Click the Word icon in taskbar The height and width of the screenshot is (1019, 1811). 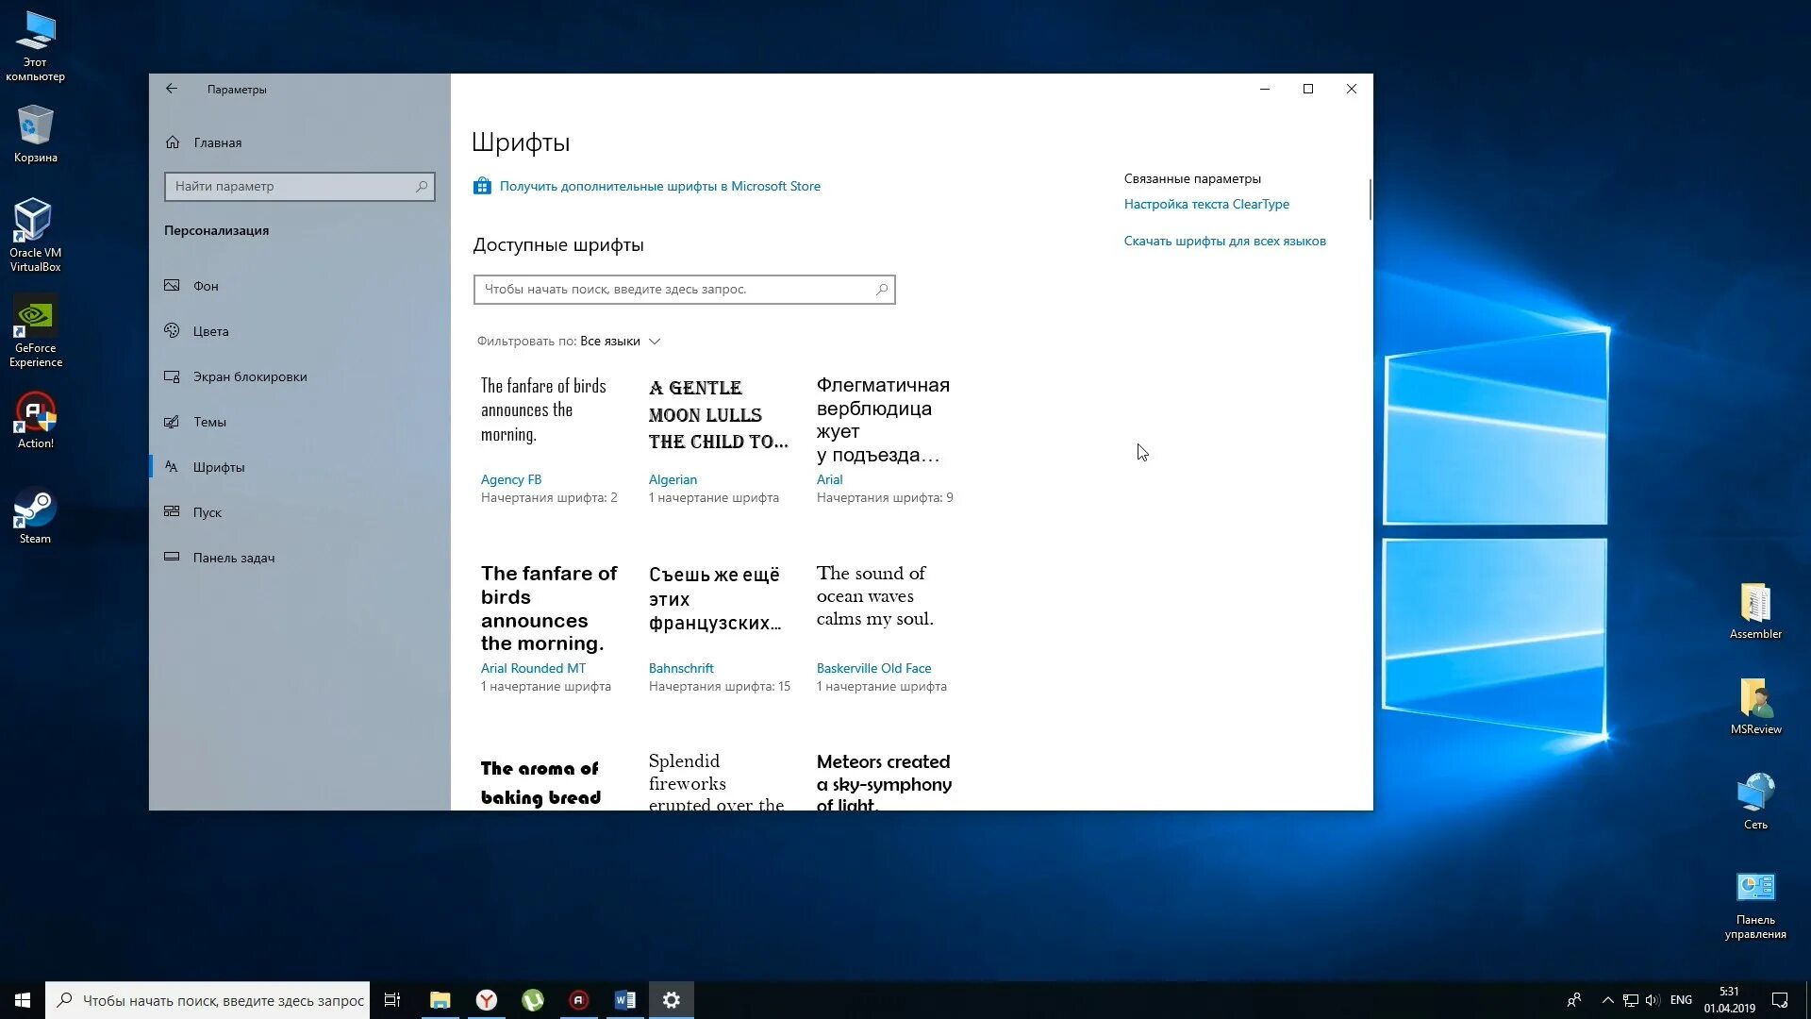pos(624,1000)
